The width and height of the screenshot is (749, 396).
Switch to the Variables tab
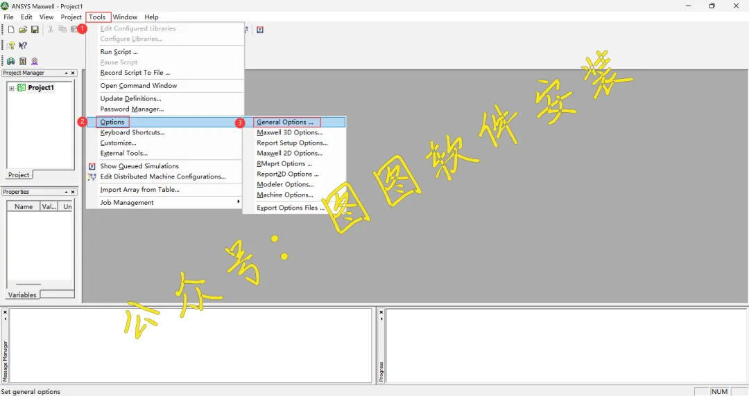(x=22, y=295)
